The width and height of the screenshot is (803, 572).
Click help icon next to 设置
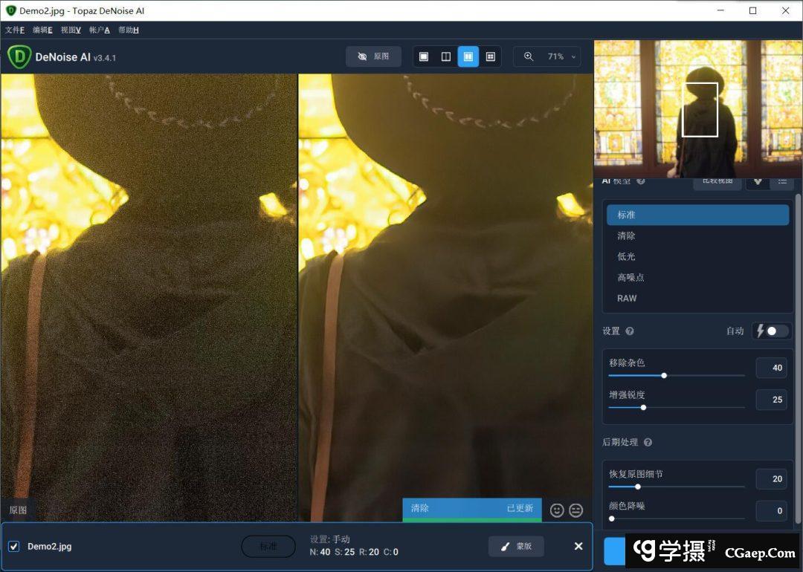[630, 331]
